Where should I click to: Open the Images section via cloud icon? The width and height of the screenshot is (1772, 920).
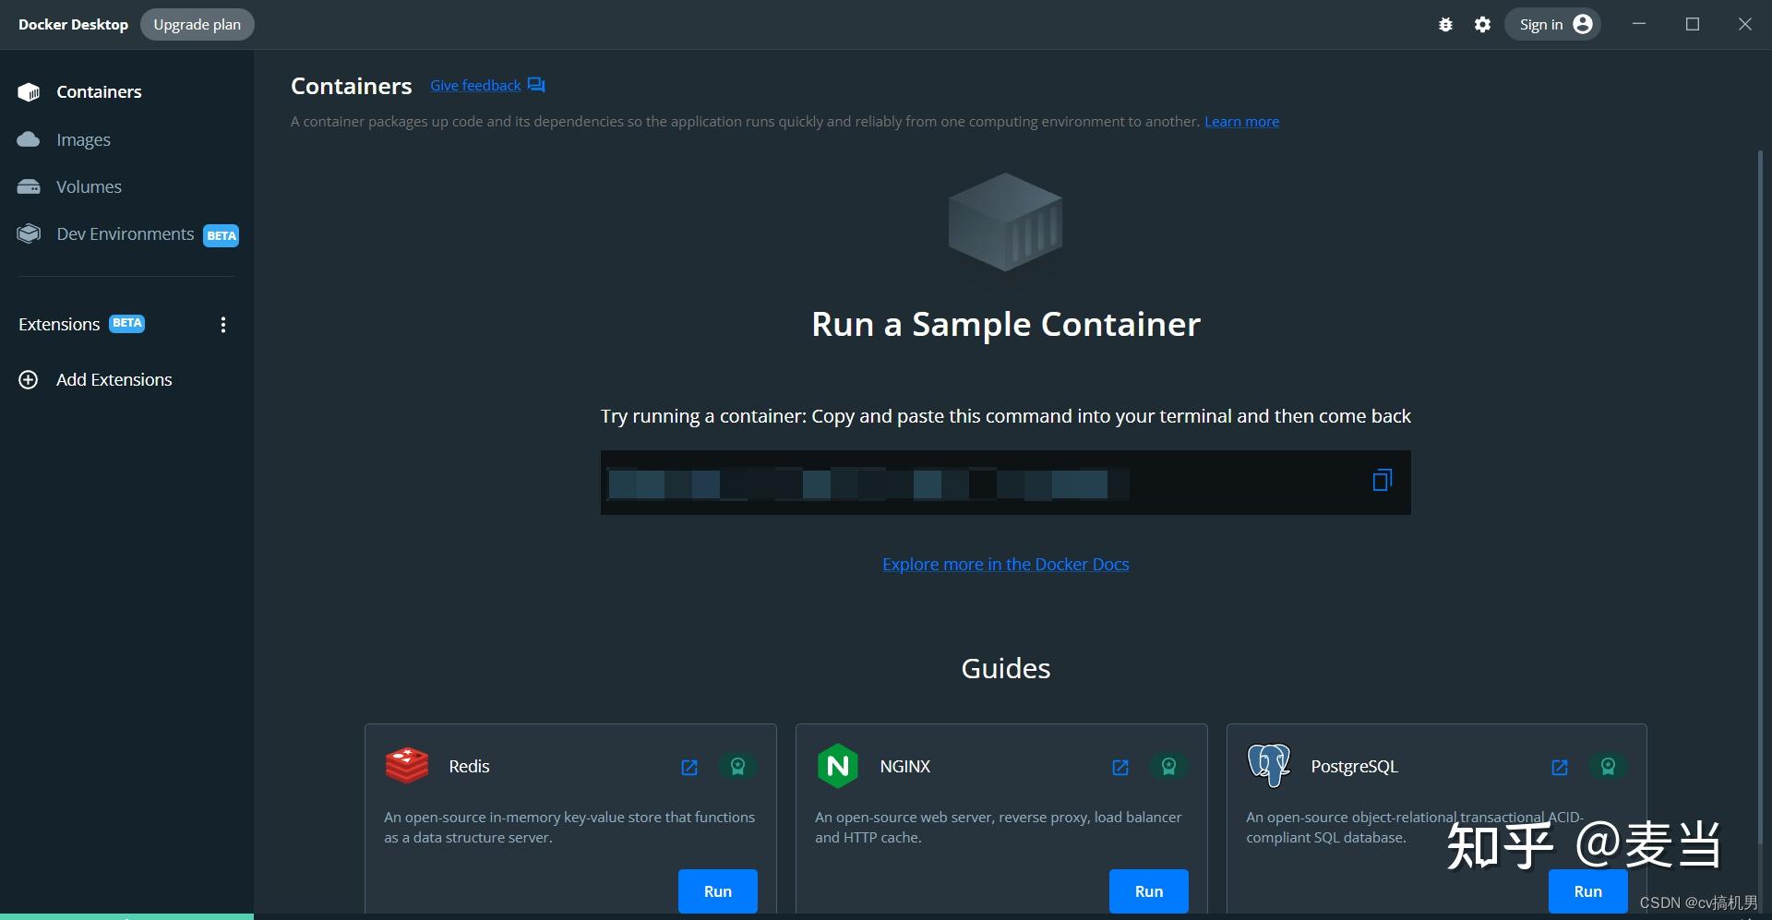coord(28,139)
